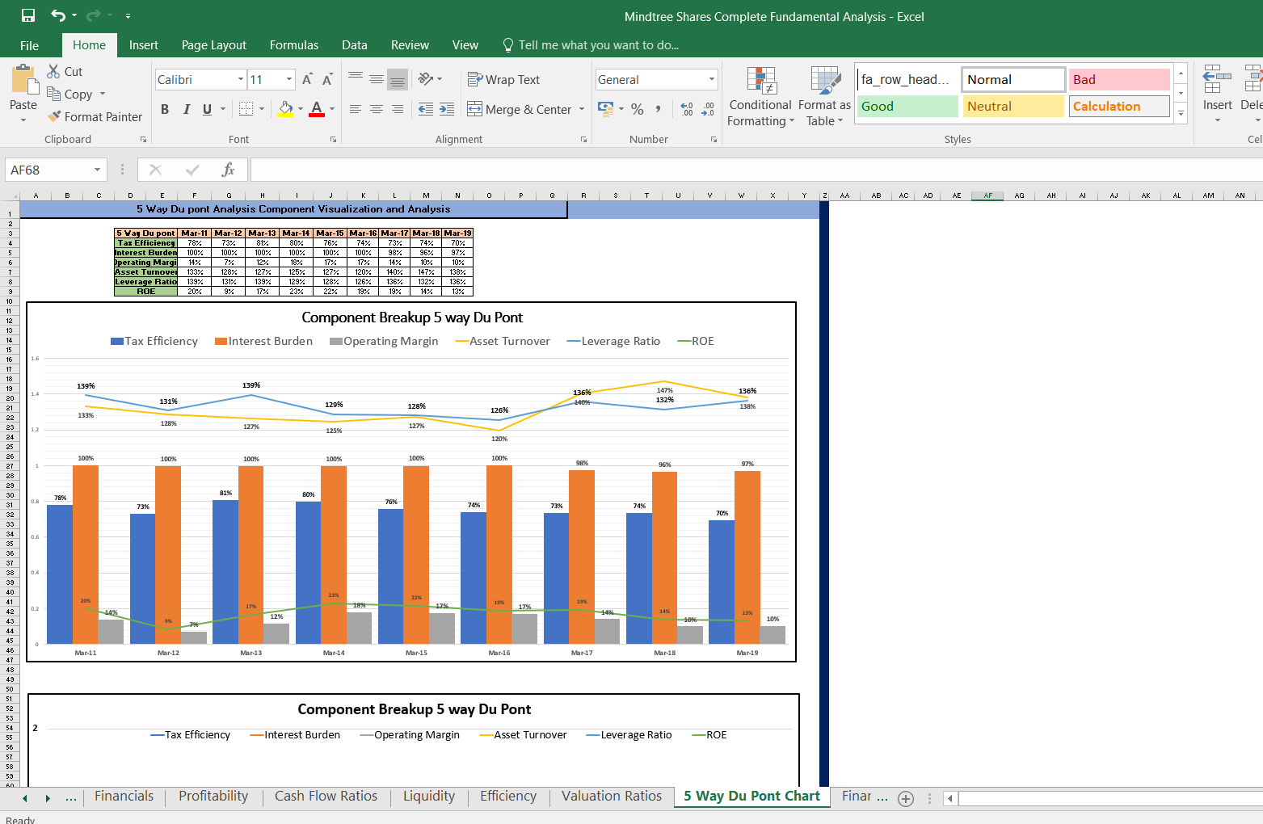
Task: Open Conditional Formatting options
Action: coord(760,97)
